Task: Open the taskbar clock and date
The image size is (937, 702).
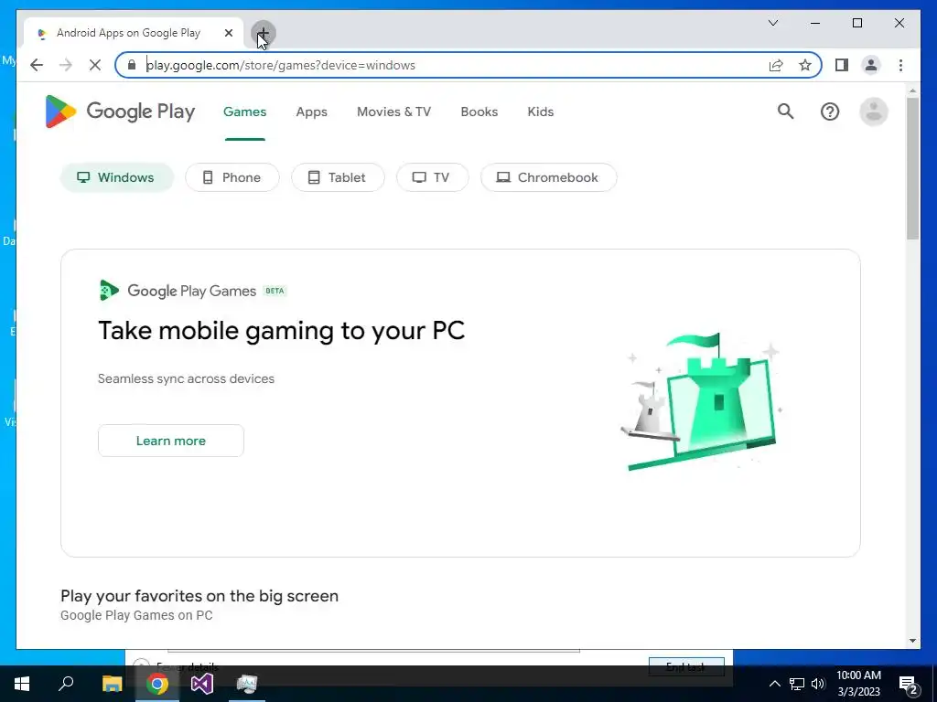Action: click(858, 684)
